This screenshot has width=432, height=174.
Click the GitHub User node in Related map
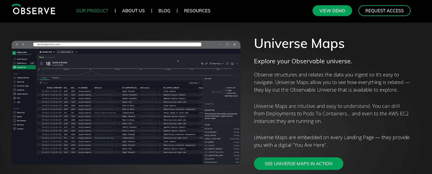pos(231,93)
